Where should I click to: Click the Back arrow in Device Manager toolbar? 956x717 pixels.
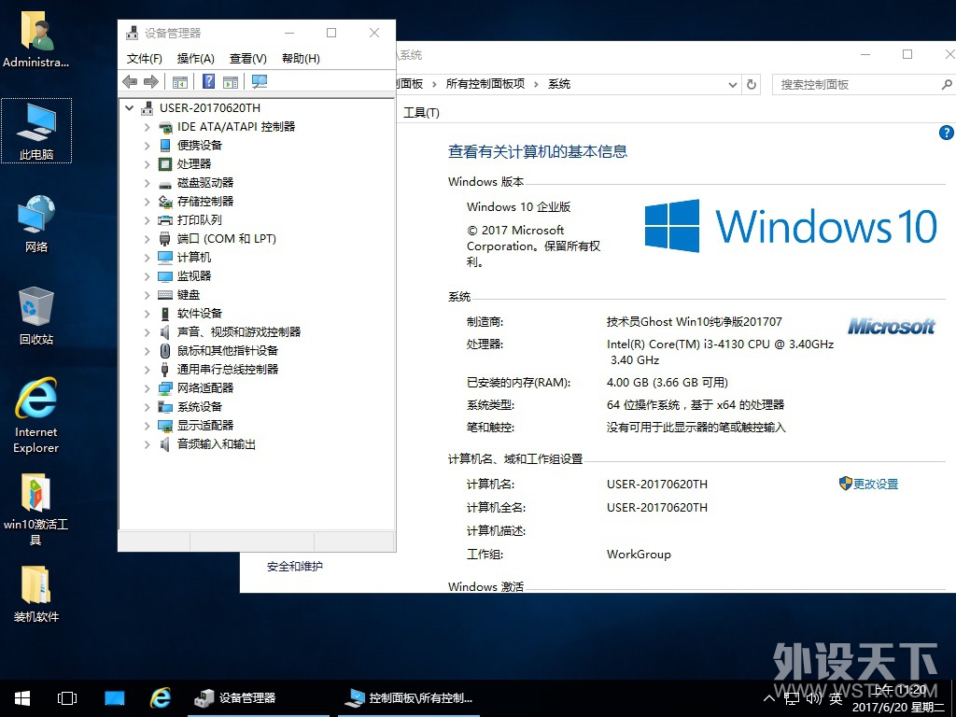click(129, 81)
